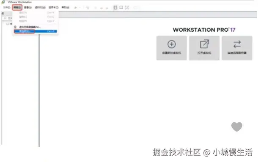Screen dimensions: 258x162
Task: Expand the power options dropdown arrow
Action: pos(80,8)
